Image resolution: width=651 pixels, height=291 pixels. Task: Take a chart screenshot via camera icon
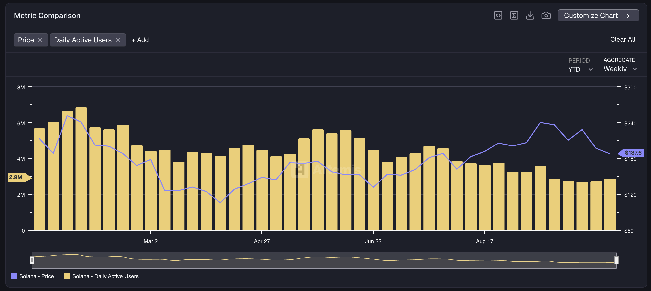pos(546,15)
